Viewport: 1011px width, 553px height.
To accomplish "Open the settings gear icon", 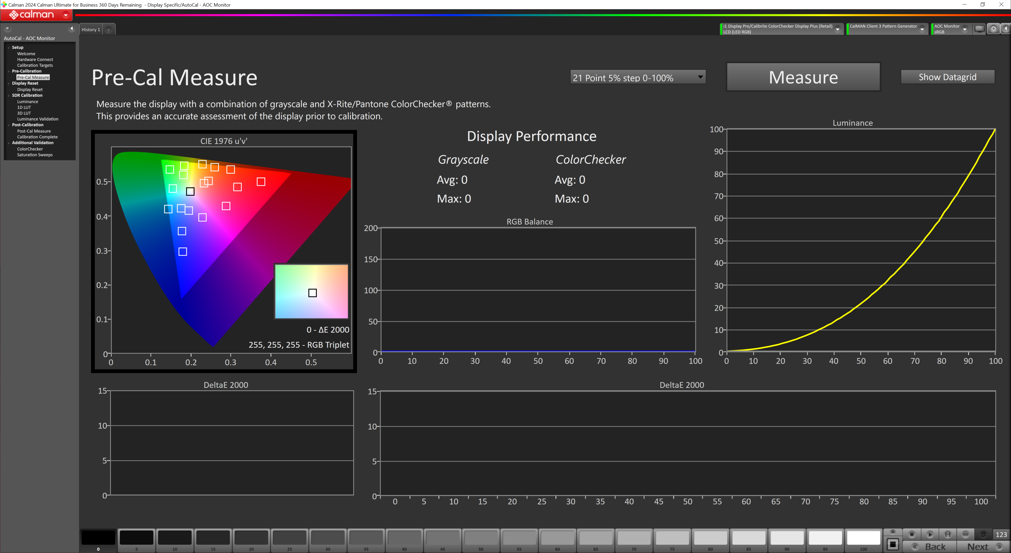I will pyautogui.click(x=993, y=29).
